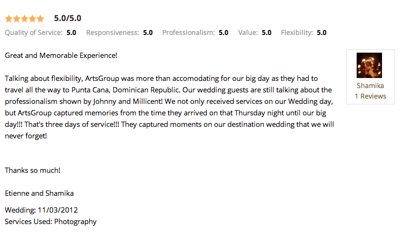Click the Flexibility 5.0 score value

[x=322, y=33]
